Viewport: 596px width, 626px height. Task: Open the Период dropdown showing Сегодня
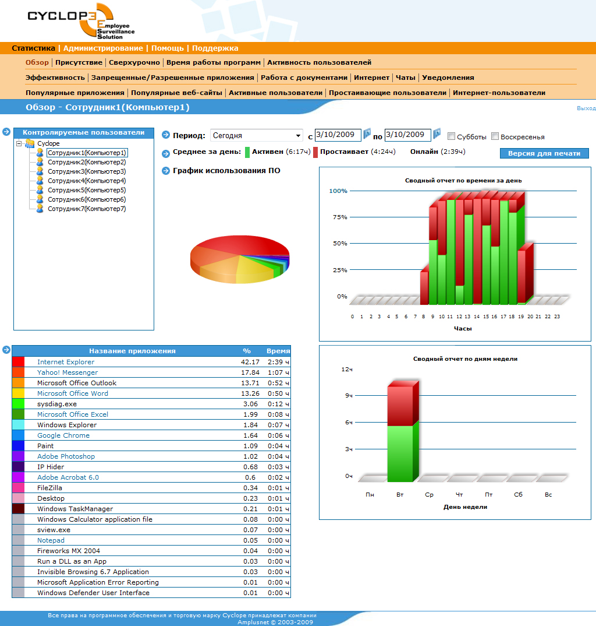257,135
